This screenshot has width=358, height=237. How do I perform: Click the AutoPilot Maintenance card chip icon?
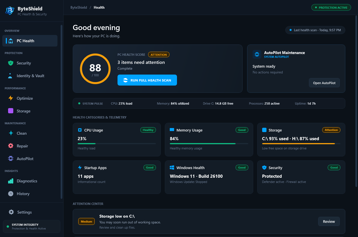[257, 55]
